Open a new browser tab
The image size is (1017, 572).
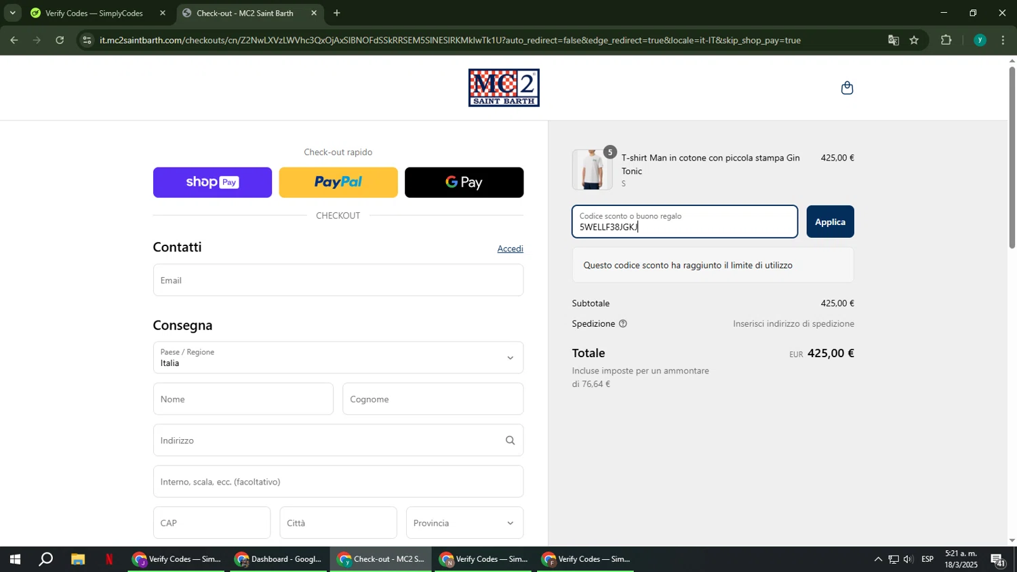[x=337, y=13]
